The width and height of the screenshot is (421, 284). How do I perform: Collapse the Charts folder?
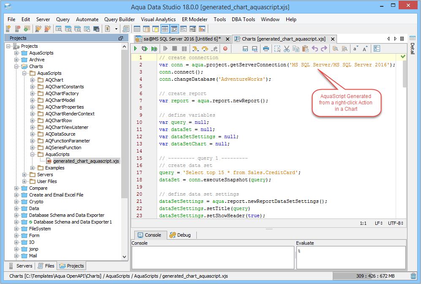click(x=16, y=66)
